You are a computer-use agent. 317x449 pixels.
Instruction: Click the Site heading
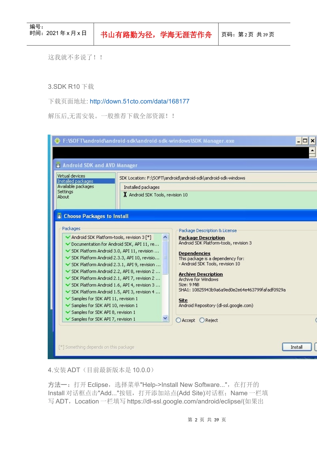tap(183, 300)
